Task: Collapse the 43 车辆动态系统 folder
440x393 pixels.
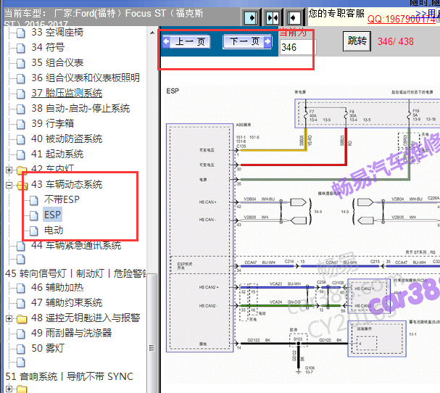Action: point(9,185)
